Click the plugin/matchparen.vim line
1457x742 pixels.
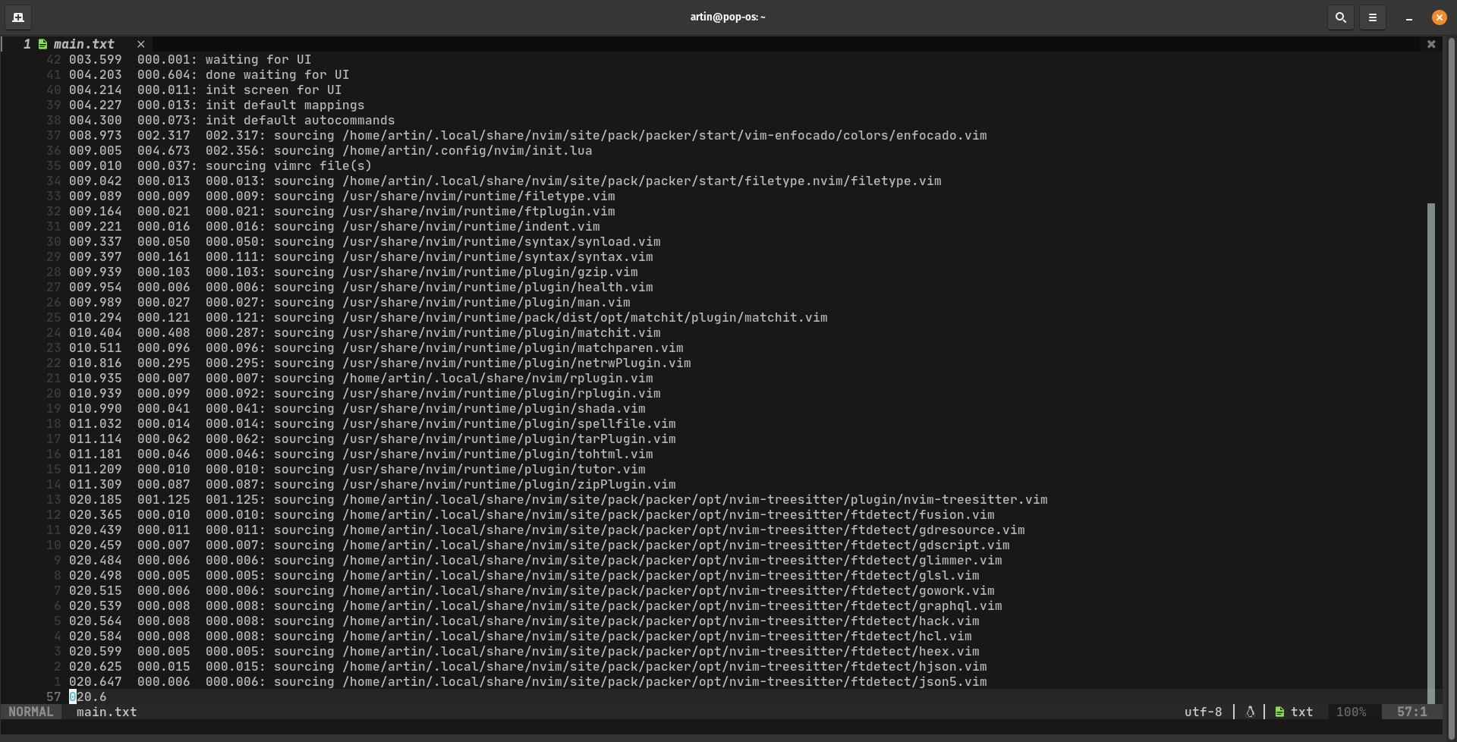[376, 347]
